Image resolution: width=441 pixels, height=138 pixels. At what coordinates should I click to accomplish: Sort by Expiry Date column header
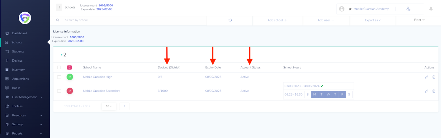213,67
